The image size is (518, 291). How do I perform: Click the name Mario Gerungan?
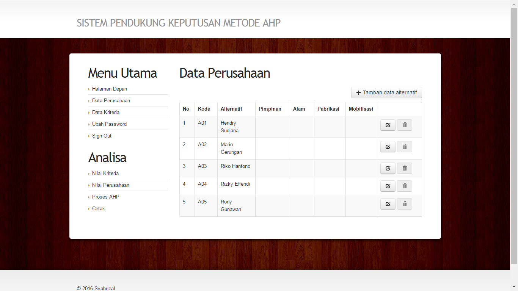point(231,149)
